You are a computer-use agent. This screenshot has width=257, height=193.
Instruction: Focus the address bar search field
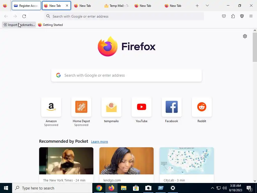coord(124,16)
